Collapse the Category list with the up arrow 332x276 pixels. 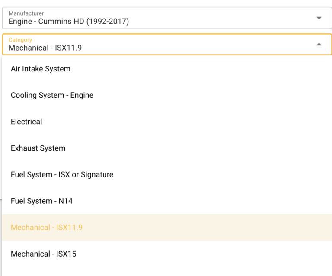click(319, 44)
